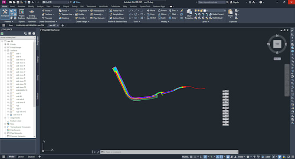Open the Corridor dropdown
295x159 pixels.
click(x=81, y=18)
